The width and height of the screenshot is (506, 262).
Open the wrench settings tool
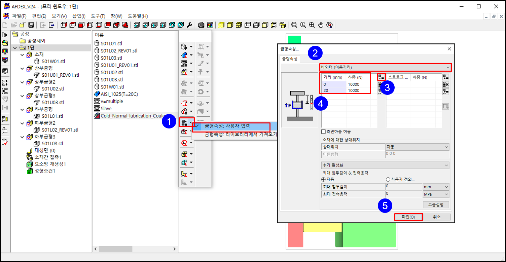point(189,25)
